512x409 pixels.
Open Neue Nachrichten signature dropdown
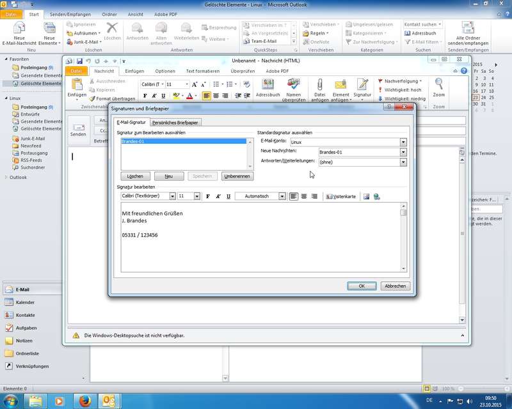click(403, 152)
